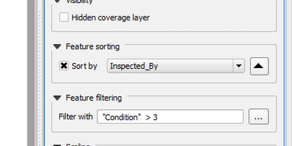Click into the Filter with expression field
The image size is (292, 146).
pyautogui.click(x=170, y=117)
